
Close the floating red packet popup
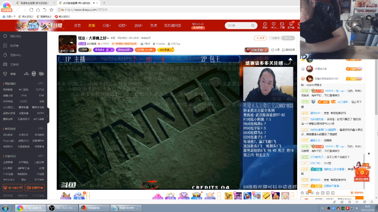(369, 154)
